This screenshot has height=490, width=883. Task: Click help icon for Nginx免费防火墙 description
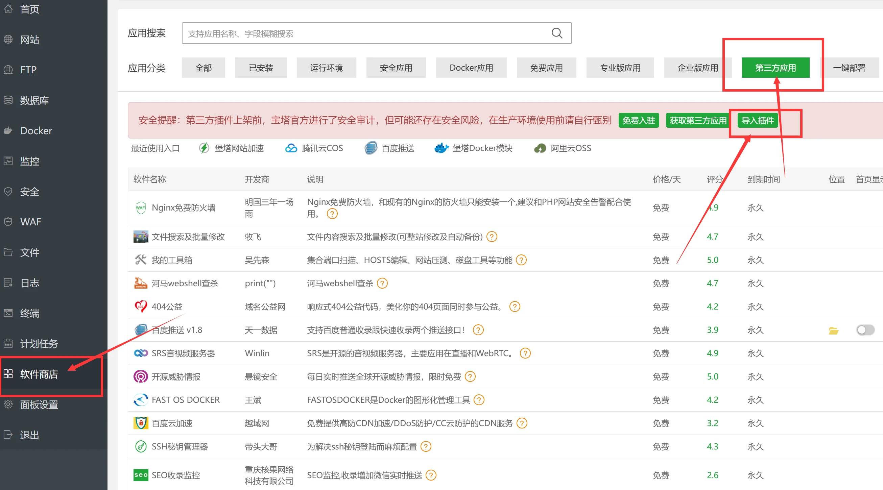tap(332, 214)
